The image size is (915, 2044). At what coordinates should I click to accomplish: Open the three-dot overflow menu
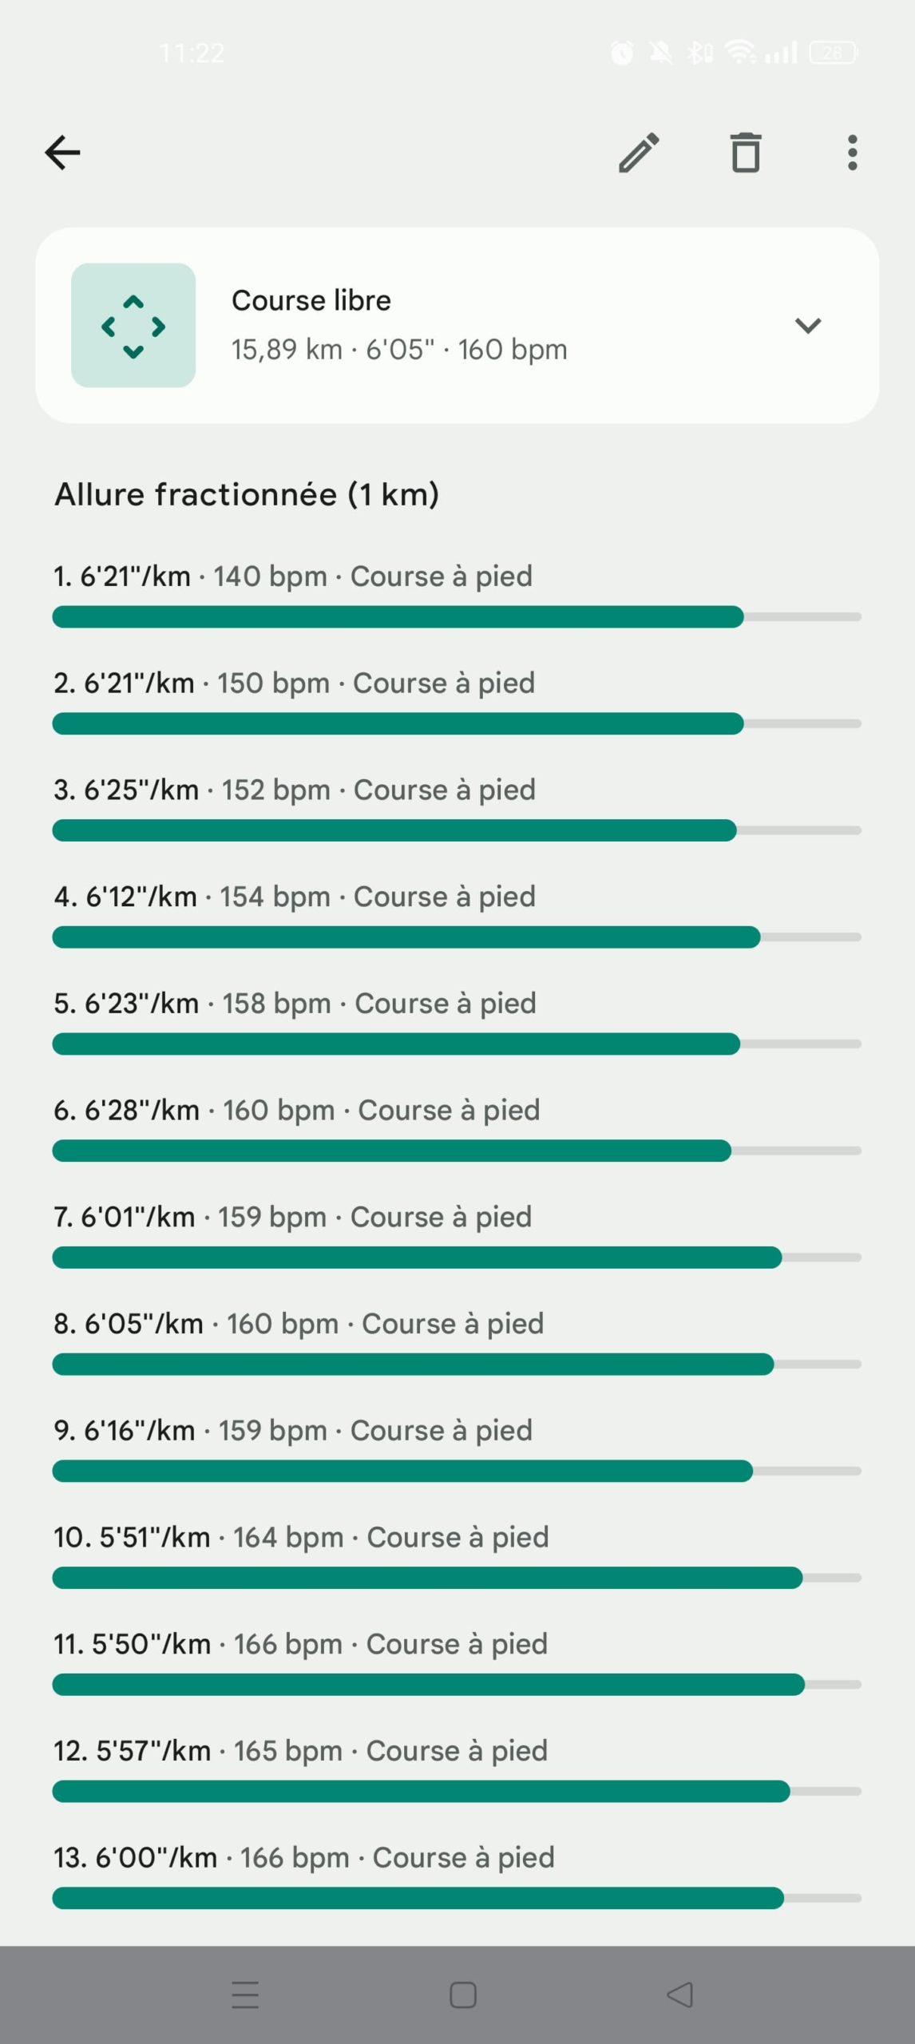(x=852, y=153)
